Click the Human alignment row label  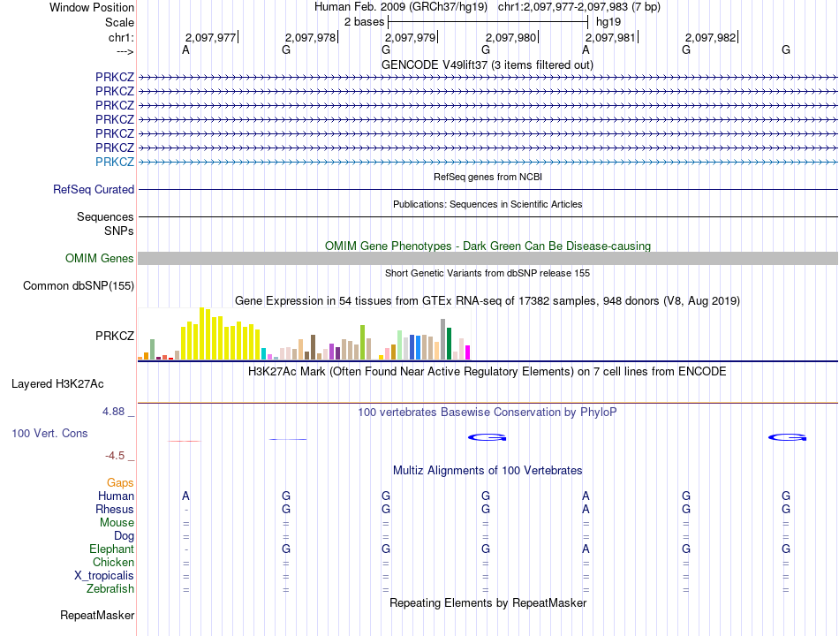point(116,496)
